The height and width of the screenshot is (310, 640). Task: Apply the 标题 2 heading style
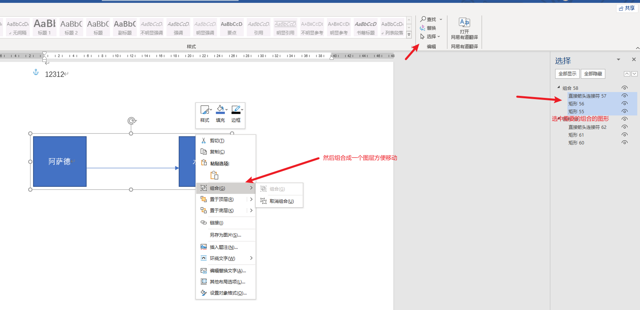(71, 27)
